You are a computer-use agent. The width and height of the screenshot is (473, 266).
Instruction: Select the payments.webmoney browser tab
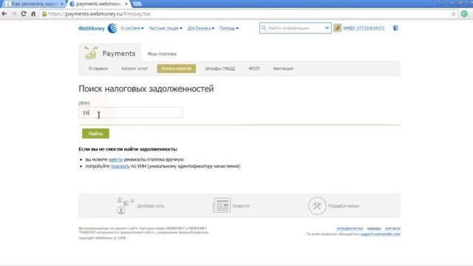click(98, 4)
